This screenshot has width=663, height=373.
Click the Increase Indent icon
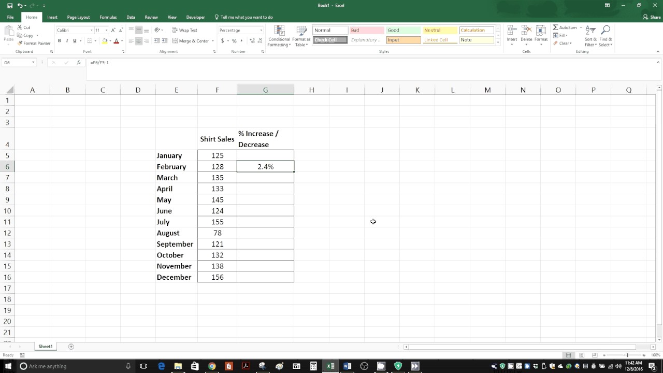click(165, 41)
